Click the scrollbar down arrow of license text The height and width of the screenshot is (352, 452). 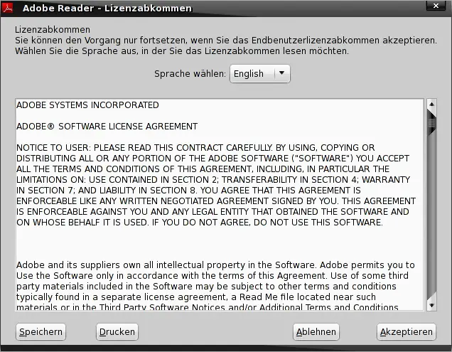[431, 306]
